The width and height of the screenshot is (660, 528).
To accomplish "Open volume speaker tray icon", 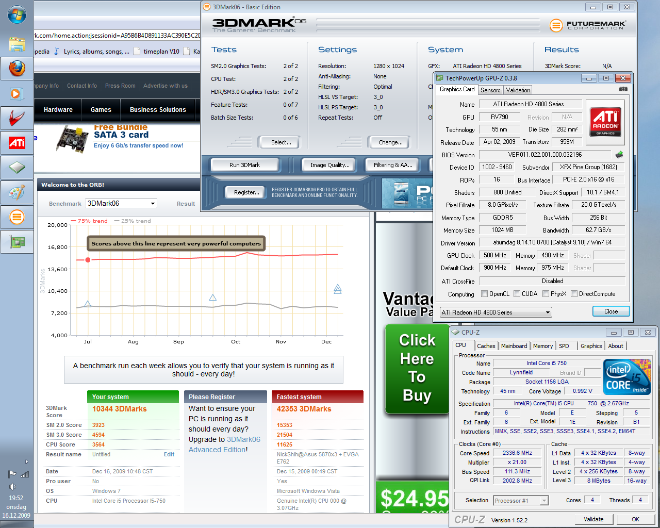I will coord(12,487).
